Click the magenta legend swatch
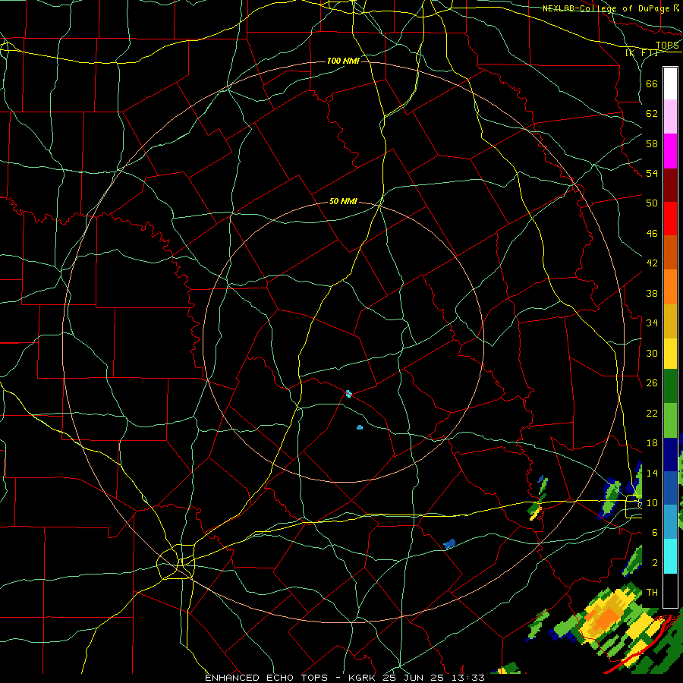This screenshot has height=683, width=683. click(670, 151)
